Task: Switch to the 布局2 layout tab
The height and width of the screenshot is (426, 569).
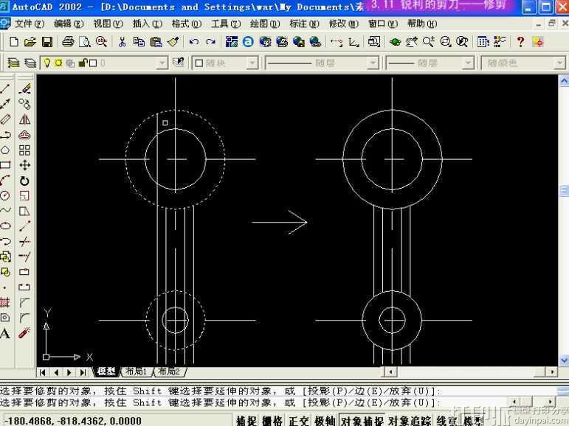Action: pyautogui.click(x=169, y=371)
